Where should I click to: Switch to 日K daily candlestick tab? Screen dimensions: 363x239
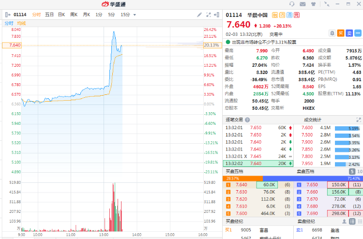61,15
